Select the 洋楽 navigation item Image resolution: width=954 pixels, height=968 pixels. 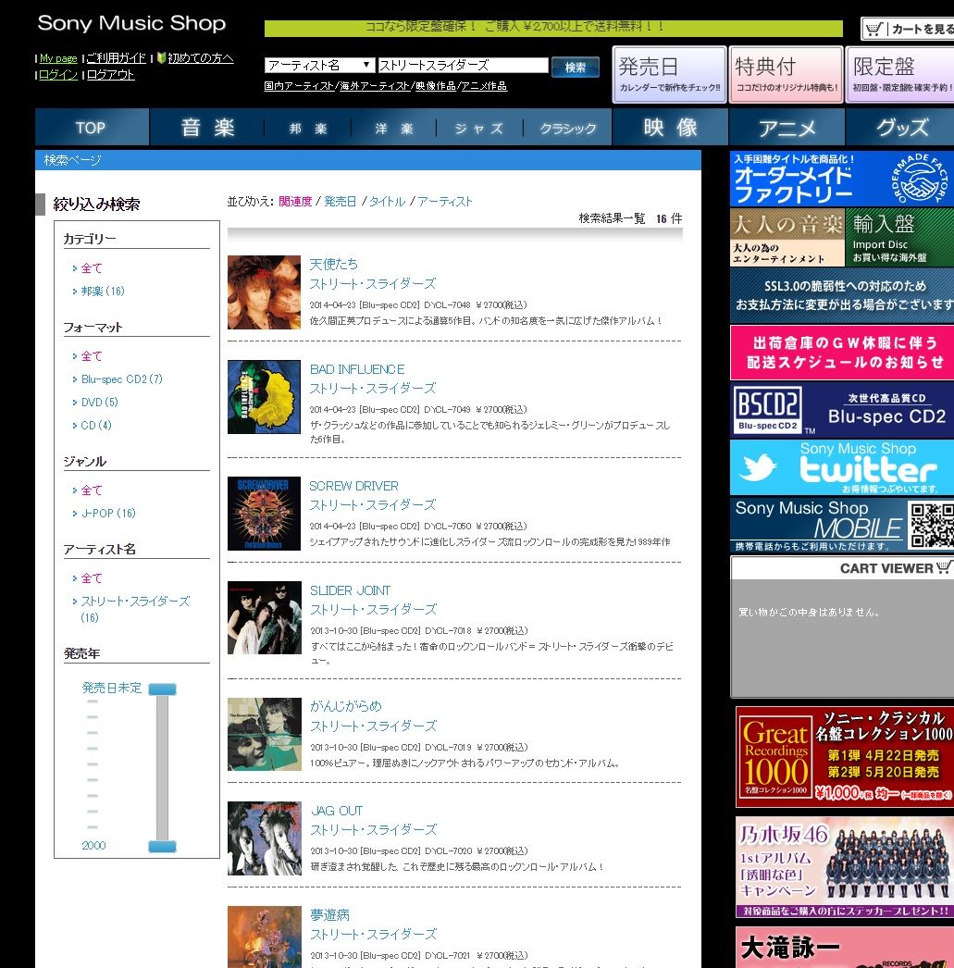coord(393,129)
